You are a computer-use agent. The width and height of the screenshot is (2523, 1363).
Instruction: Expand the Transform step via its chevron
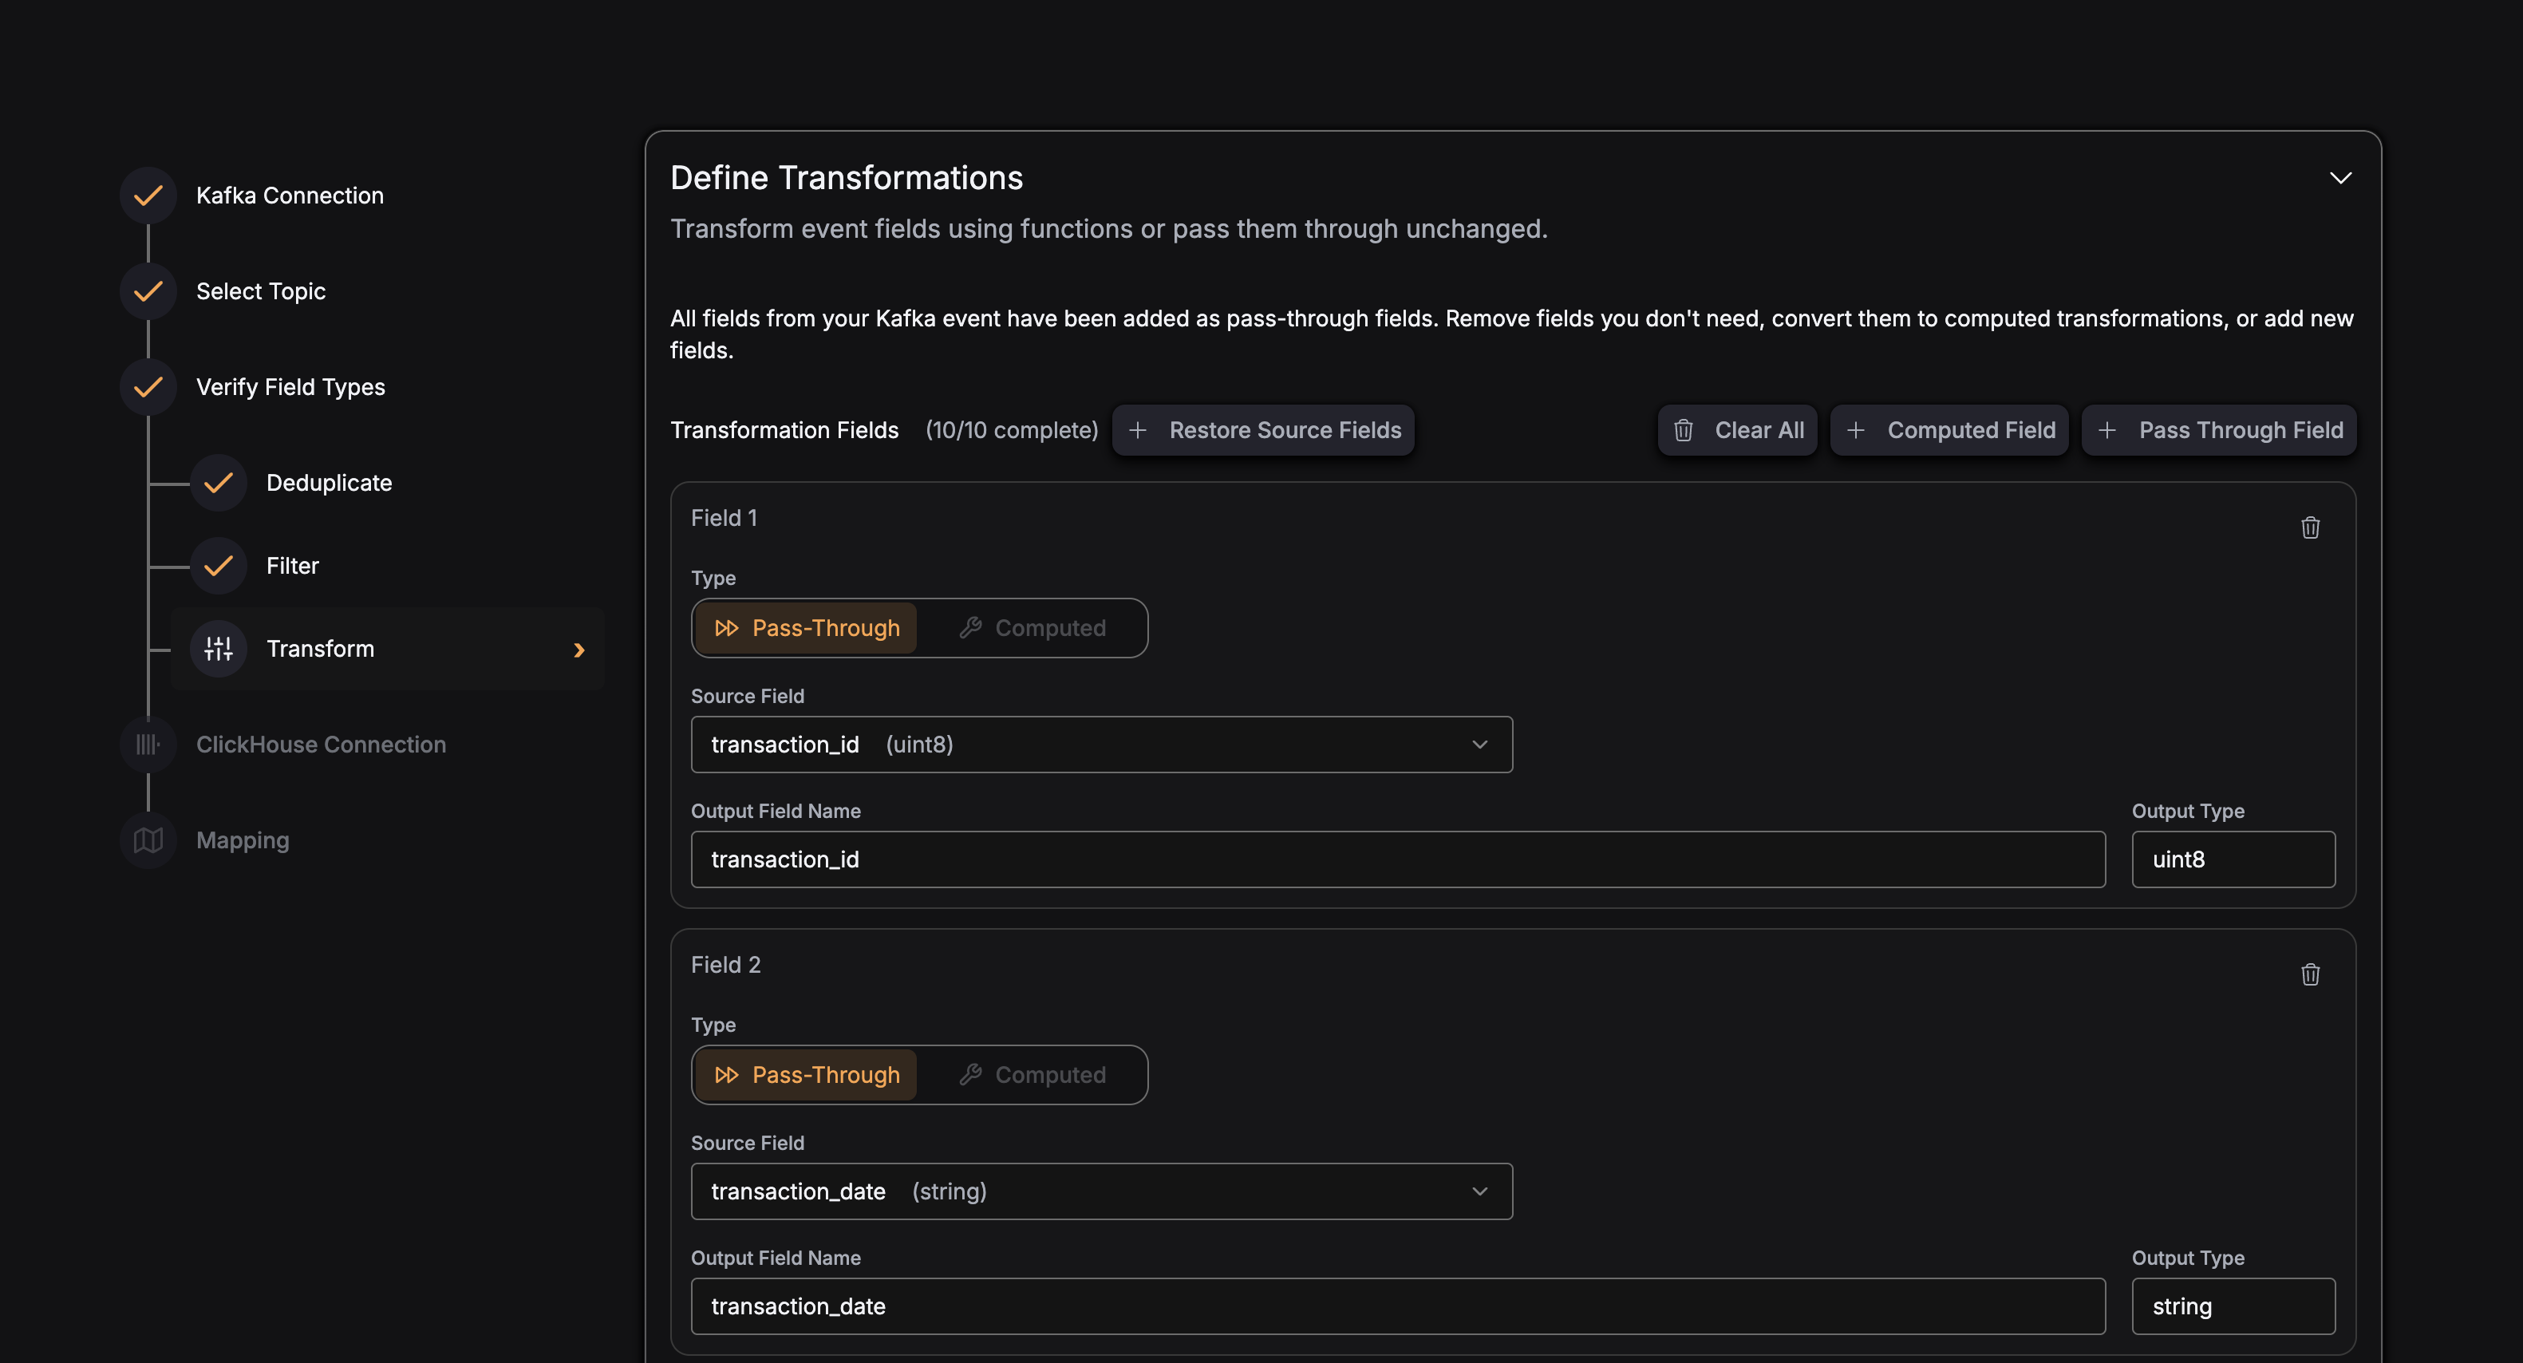[578, 649]
